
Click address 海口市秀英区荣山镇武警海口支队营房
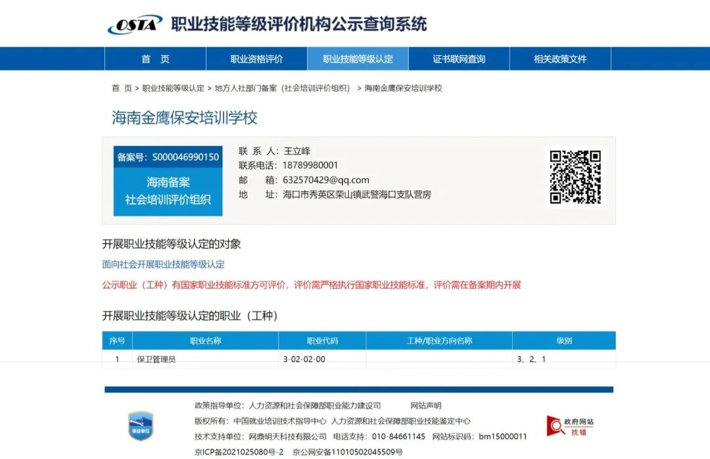point(357,195)
